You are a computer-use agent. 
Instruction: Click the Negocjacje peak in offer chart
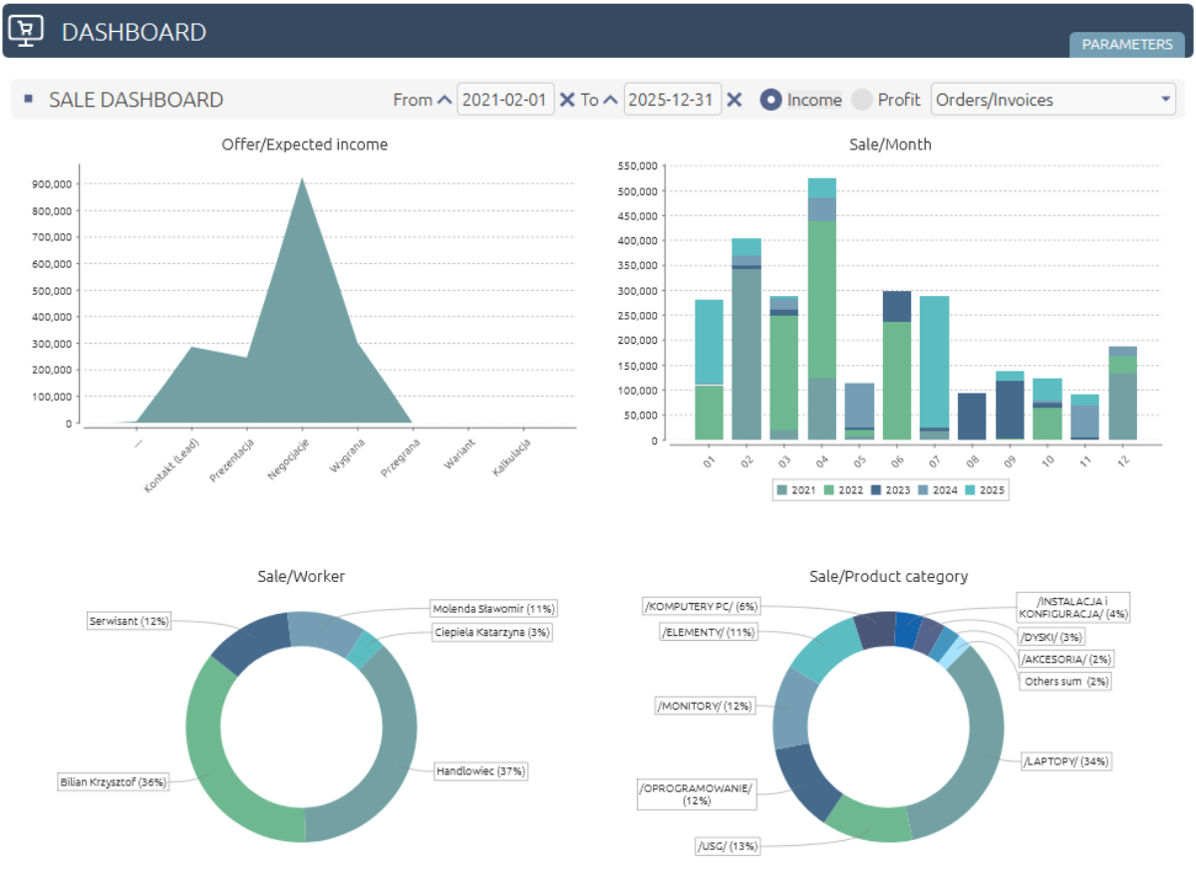(x=302, y=181)
